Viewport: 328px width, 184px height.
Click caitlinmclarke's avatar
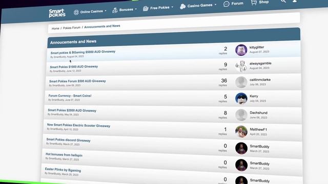241,82
